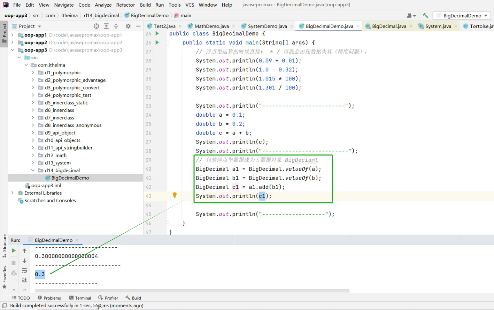Open the Navigate menu

64,5
